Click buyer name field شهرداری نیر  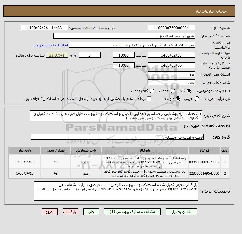point(124,36)
